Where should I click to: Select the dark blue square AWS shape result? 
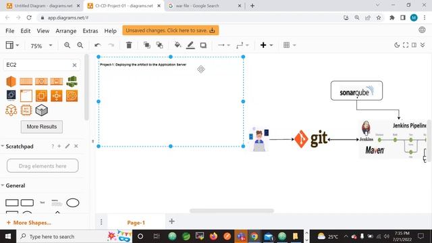pos(11,95)
